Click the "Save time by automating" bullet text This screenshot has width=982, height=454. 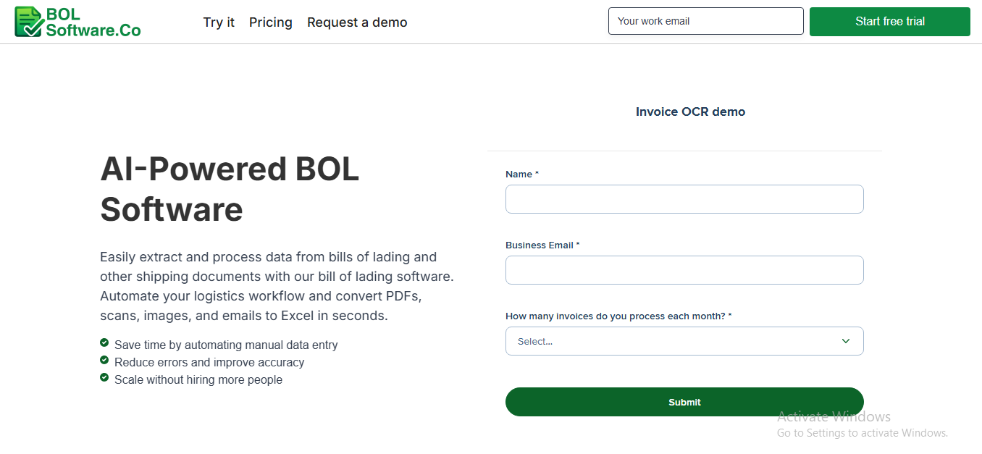tap(226, 345)
